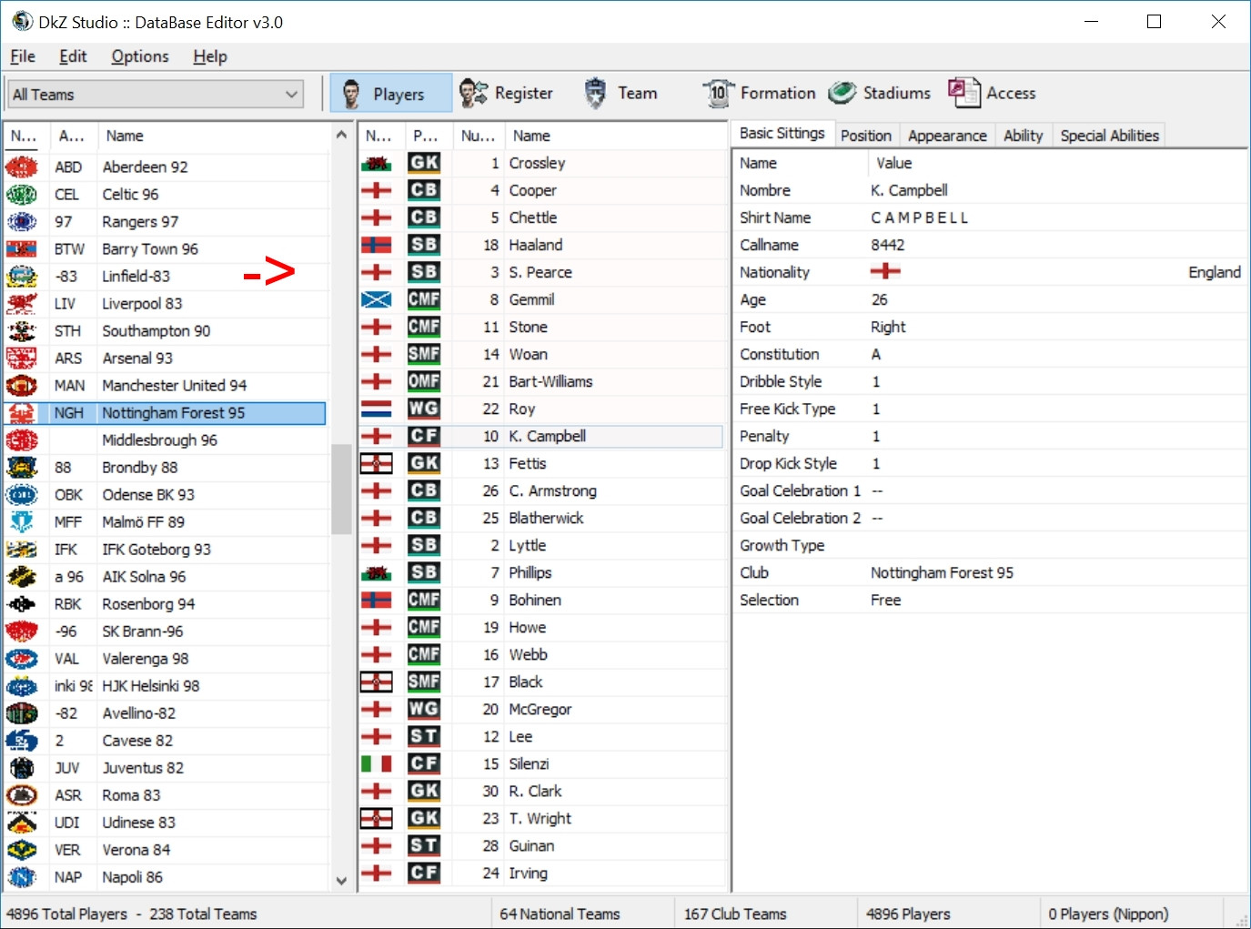Click the Selection value Free
This screenshot has height=929, width=1251.
(x=886, y=600)
